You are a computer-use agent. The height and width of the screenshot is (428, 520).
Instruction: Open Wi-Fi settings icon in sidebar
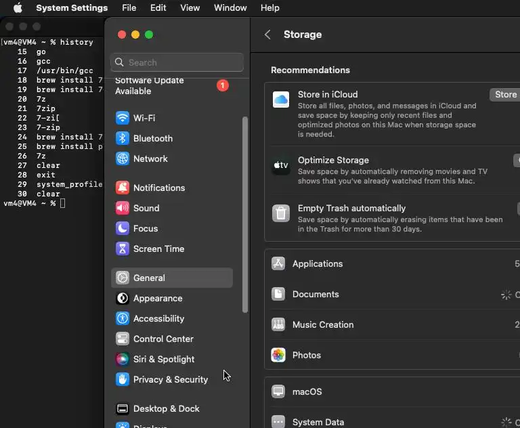(122, 118)
